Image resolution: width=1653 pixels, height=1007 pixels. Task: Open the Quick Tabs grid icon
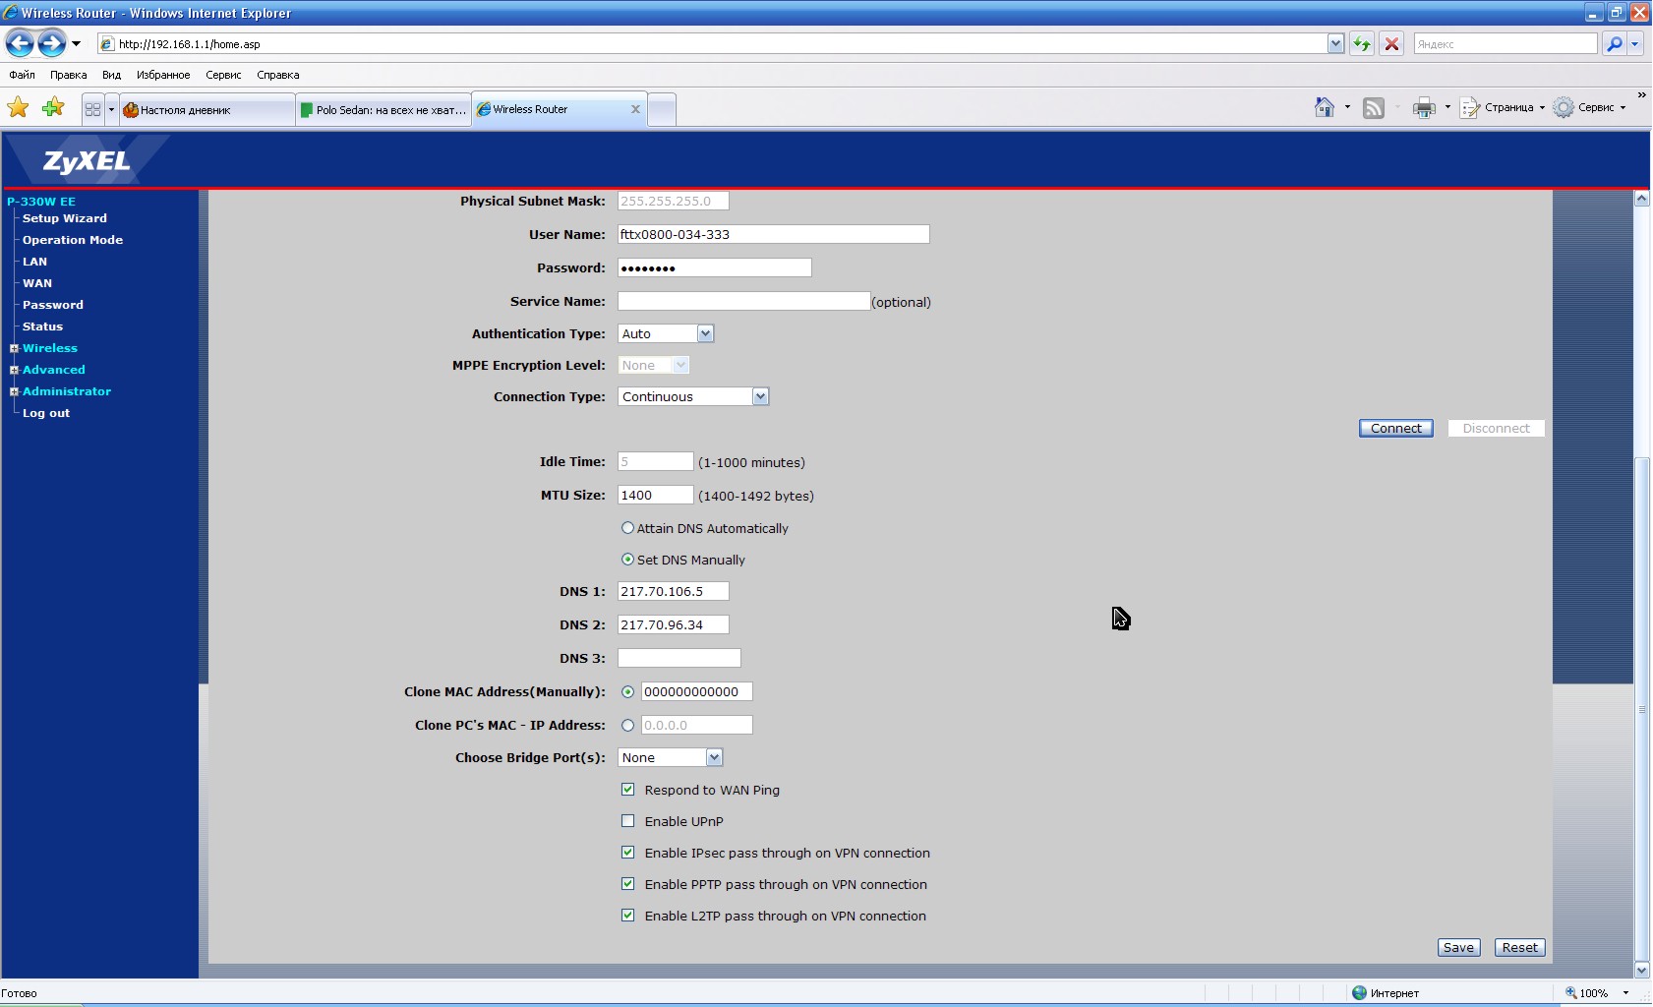[x=92, y=109]
